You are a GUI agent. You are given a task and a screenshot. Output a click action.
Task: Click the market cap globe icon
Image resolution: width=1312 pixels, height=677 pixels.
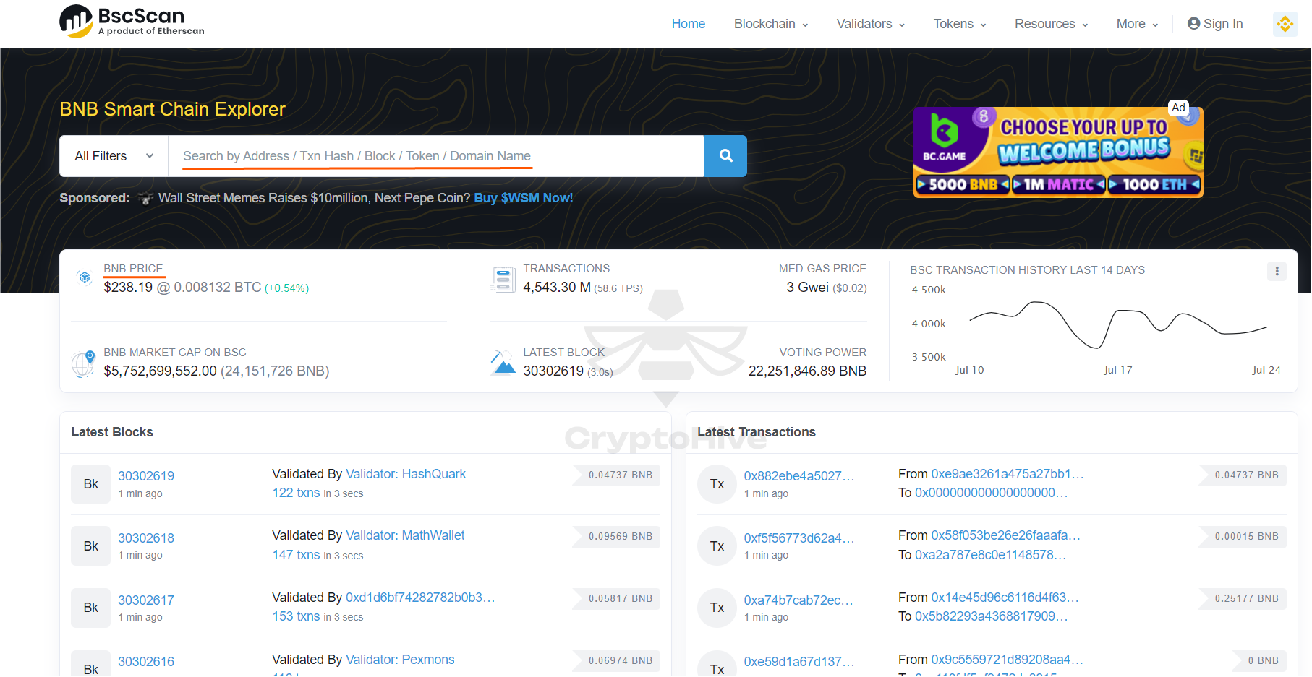point(83,363)
